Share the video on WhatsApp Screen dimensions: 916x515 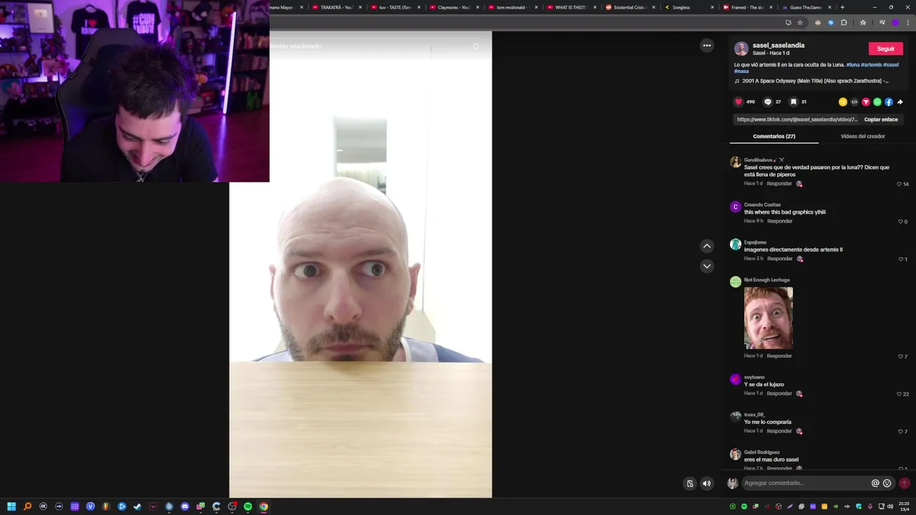coord(877,102)
